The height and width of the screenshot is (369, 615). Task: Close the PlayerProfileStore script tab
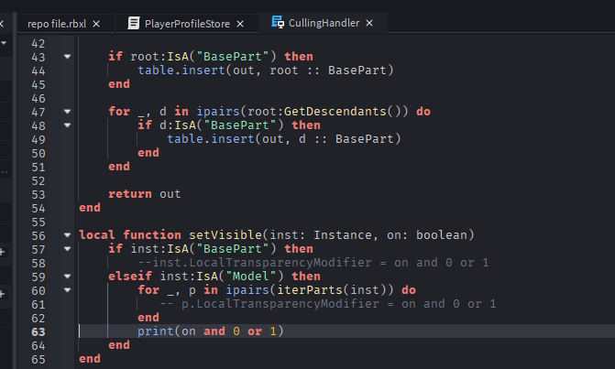(x=239, y=22)
